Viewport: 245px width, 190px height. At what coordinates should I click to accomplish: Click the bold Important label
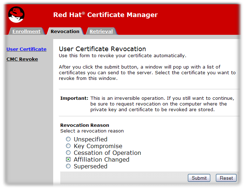point(74,98)
